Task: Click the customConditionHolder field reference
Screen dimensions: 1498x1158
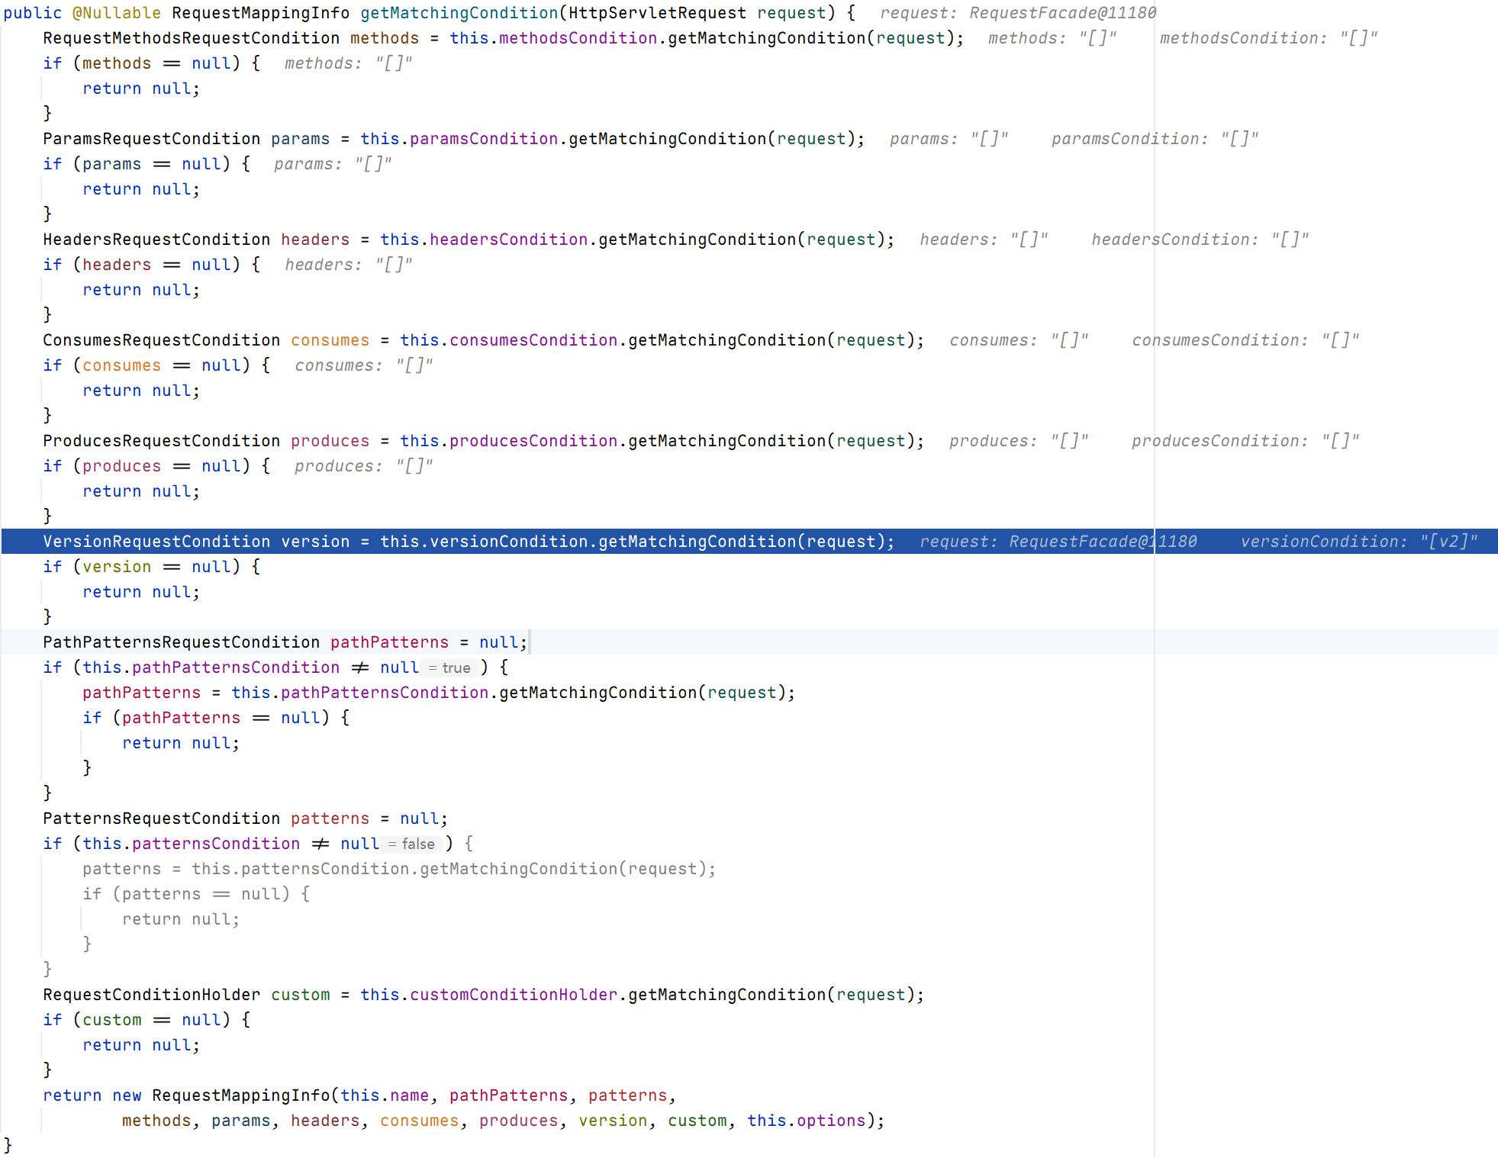Action: 513,995
